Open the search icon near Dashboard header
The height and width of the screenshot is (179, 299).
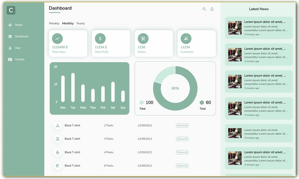(x=204, y=9)
